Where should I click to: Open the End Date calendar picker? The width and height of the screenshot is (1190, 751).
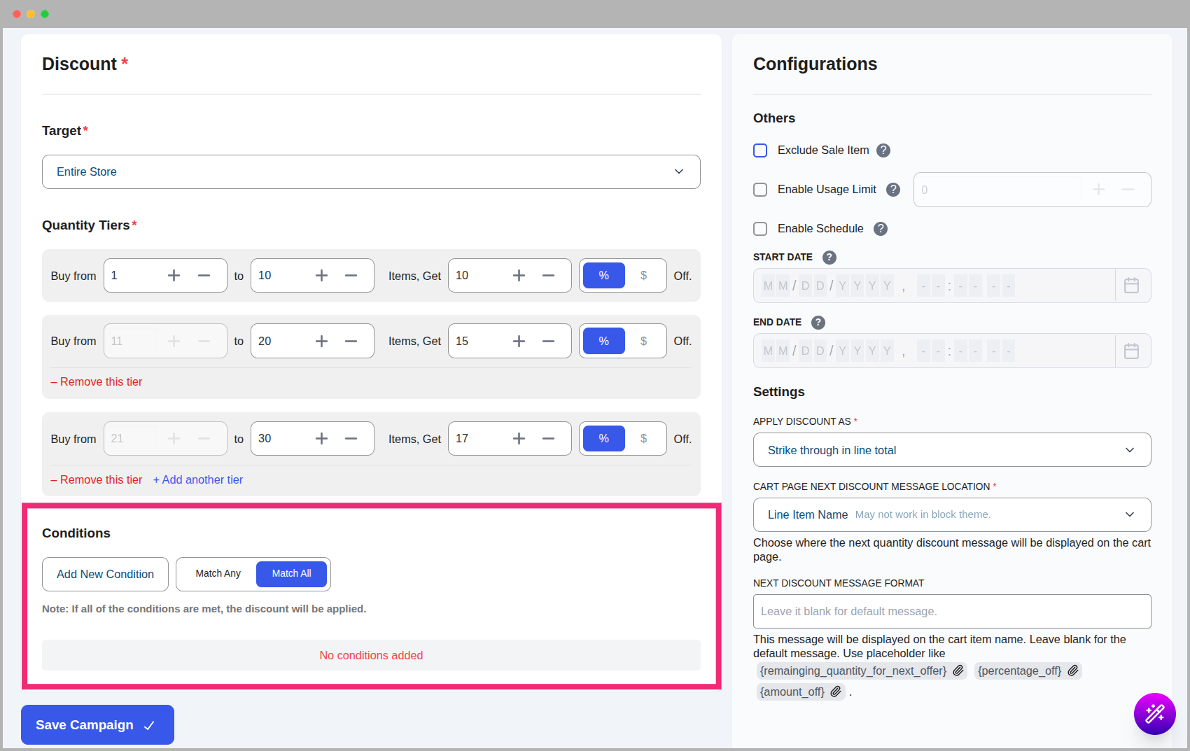[x=1131, y=351]
